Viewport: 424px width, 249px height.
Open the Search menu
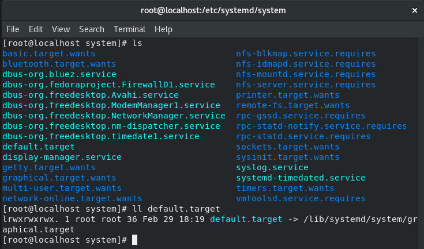tap(92, 29)
